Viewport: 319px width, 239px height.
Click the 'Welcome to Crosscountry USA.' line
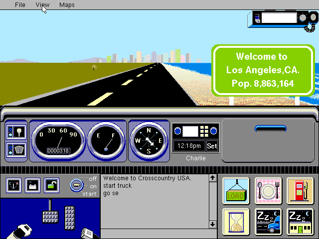tap(148, 178)
